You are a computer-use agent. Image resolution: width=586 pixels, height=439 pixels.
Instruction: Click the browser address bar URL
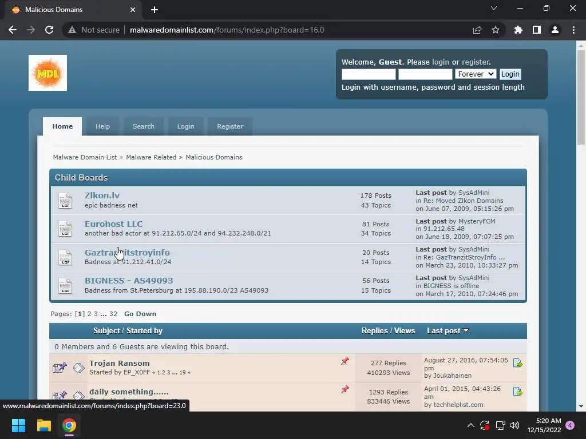tap(227, 30)
